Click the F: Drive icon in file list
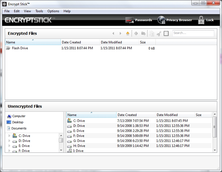 pyautogui.click(x=69, y=136)
